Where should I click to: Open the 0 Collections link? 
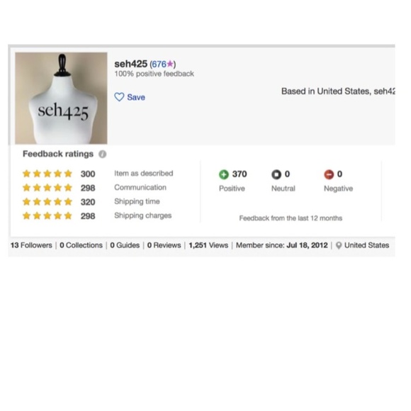coord(81,245)
